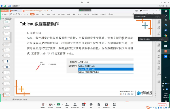Unmute the microphone in meeting toolbar
170x109 pixels.
[43, 105]
